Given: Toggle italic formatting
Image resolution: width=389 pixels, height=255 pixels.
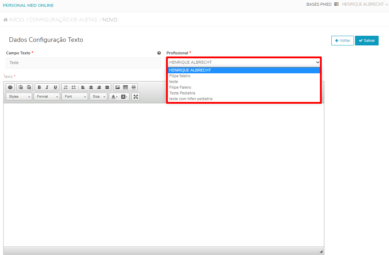Looking at the screenshot, I should pos(47,87).
